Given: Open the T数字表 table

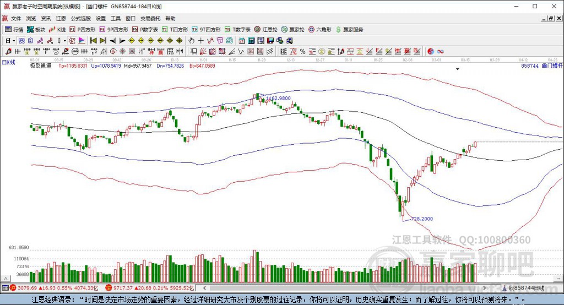Looking at the screenshot, I should pos(237,30).
